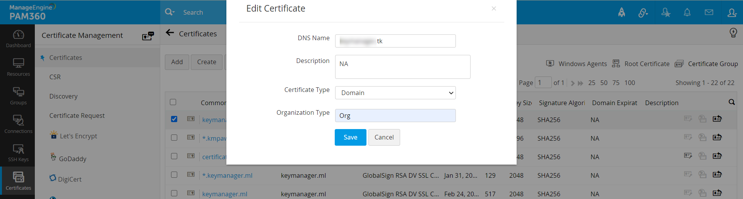Uncheck the first certificate row checkbox

click(x=174, y=119)
